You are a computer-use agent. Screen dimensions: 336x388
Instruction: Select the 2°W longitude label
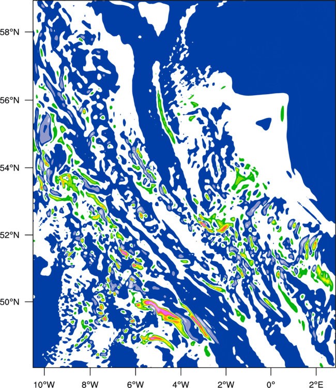tap(226, 384)
